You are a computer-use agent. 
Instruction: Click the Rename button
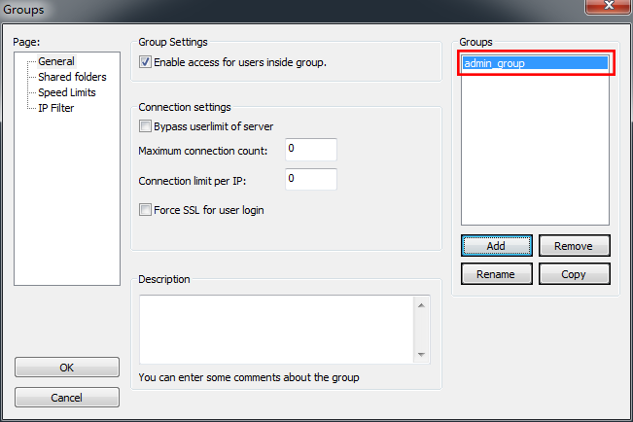click(x=496, y=274)
